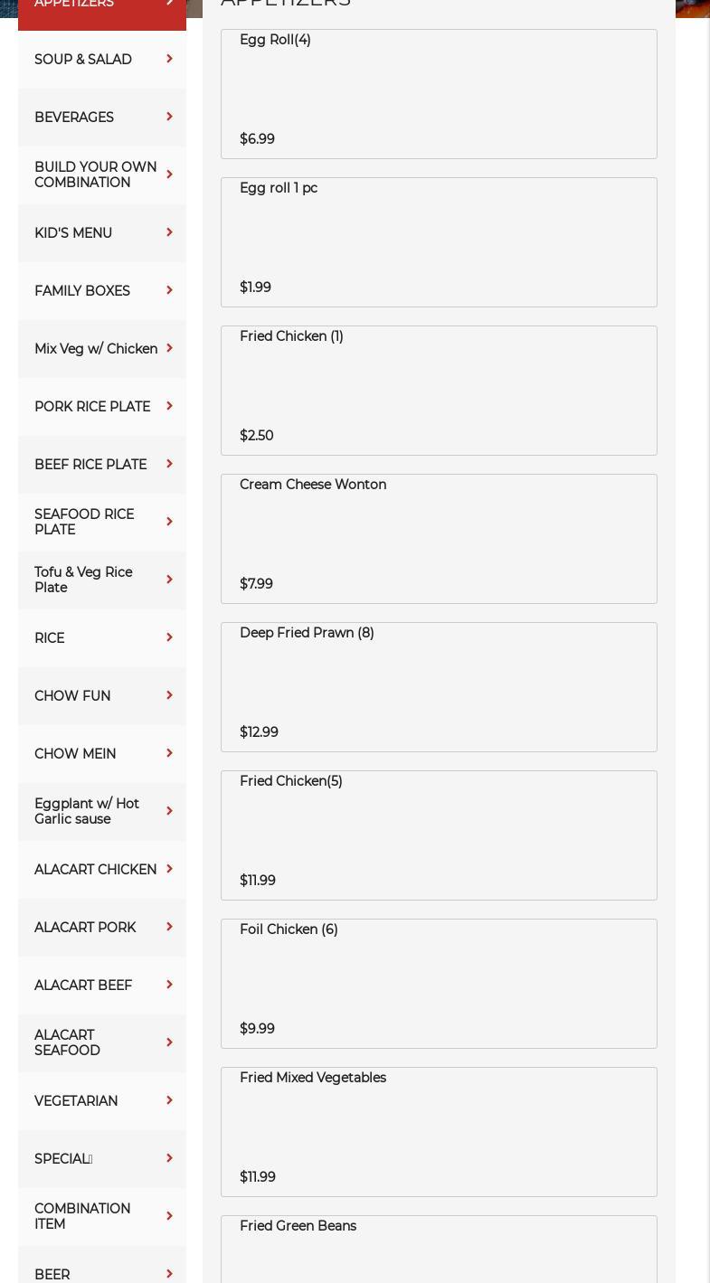Select Deep Fried Prawn (8) card
The width and height of the screenshot is (710, 1283).
439,687
